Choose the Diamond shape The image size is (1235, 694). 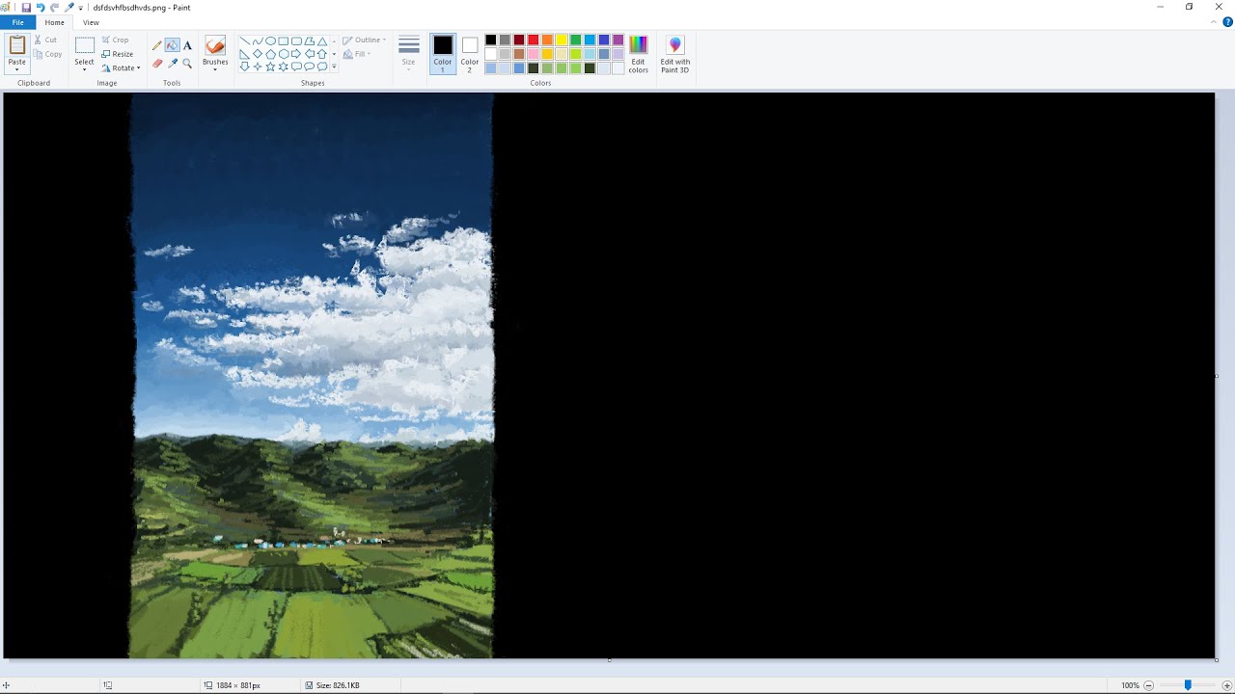pos(258,54)
